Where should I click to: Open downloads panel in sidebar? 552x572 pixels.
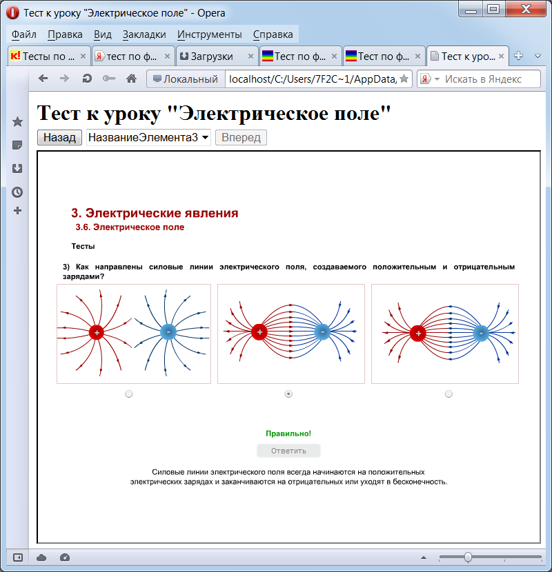[17, 169]
